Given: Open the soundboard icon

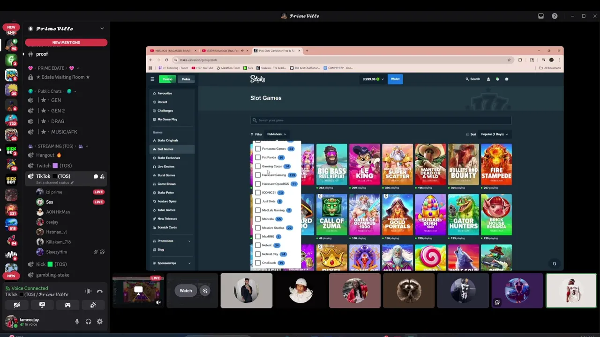Looking at the screenshot, I should pos(93,305).
